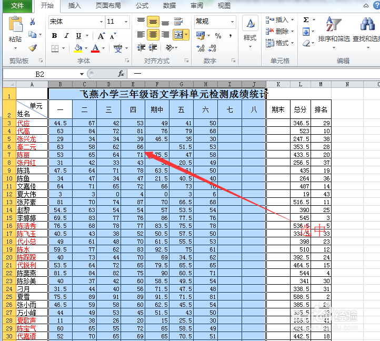This screenshot has width=380, height=341.
Task: Open Font dialog launcher in 字体 group
Action: point(127,61)
